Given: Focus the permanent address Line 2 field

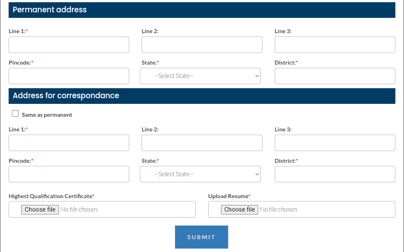Looking at the screenshot, I should click(x=202, y=45).
